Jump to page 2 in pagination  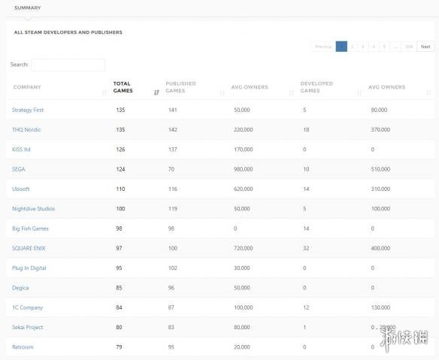[x=353, y=47]
